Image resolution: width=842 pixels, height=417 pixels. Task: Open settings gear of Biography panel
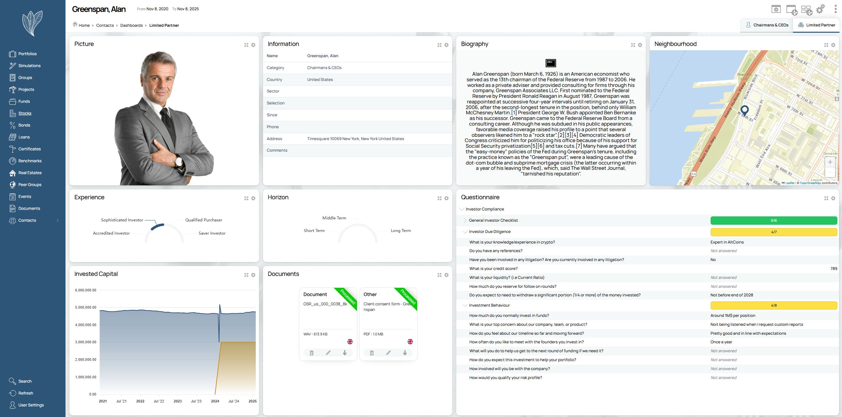[x=640, y=45]
